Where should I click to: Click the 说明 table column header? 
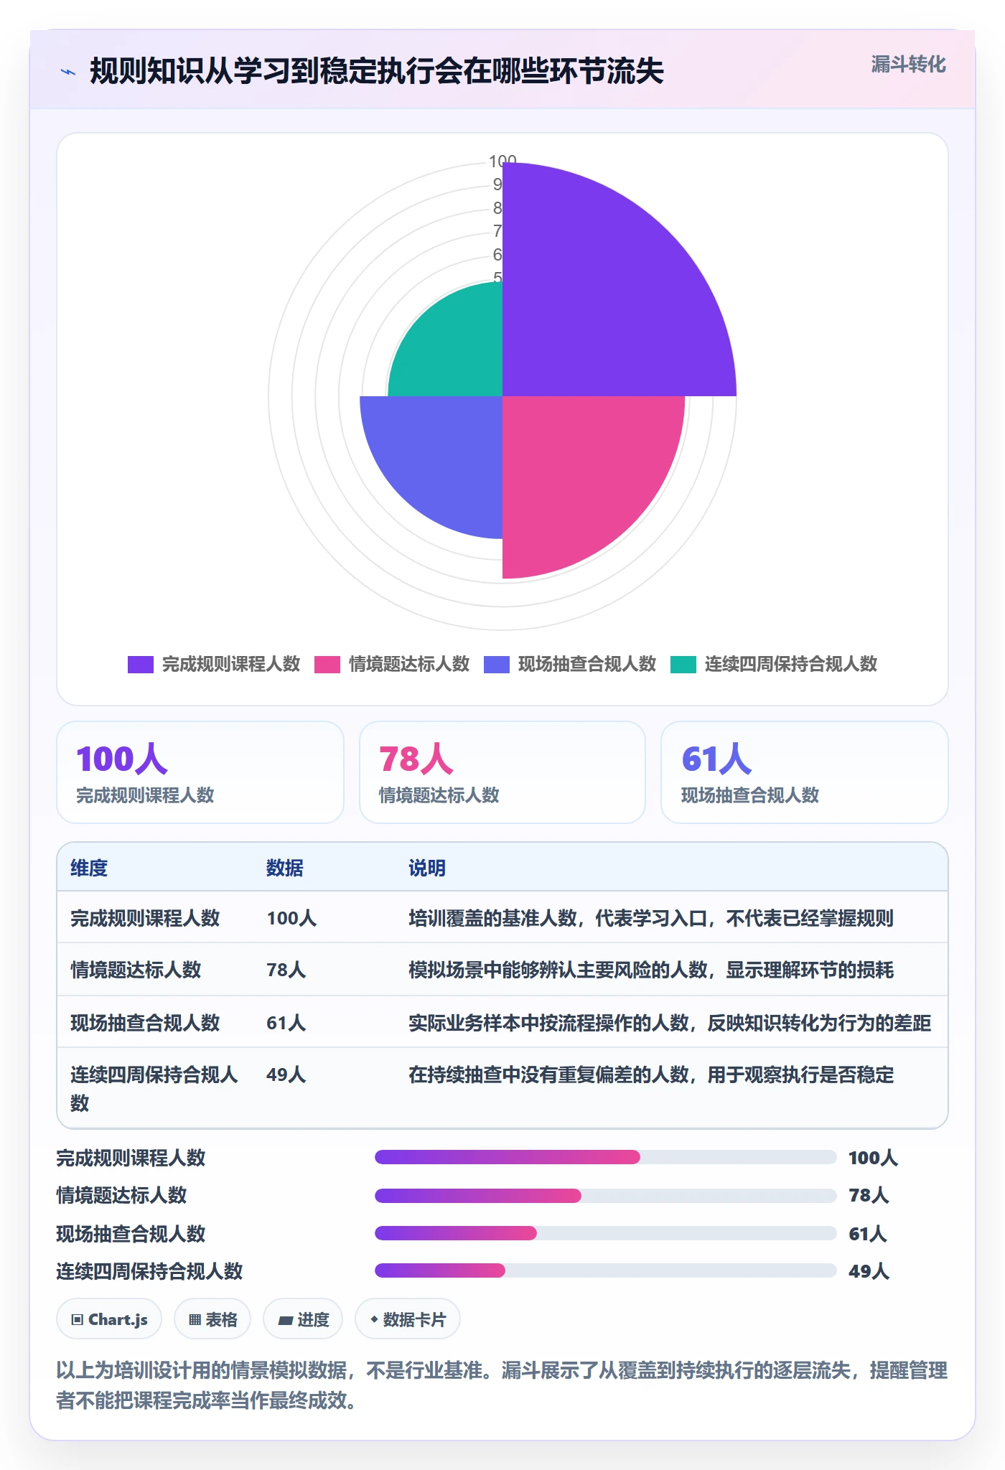[x=427, y=868]
